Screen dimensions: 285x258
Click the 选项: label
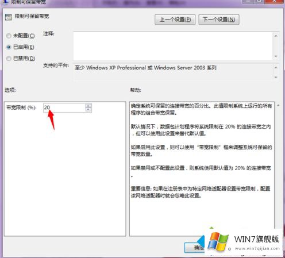[10, 90]
